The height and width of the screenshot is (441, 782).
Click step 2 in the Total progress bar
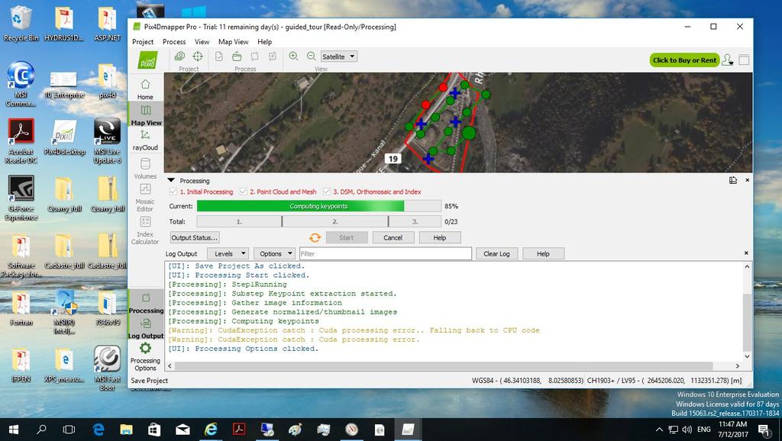pyautogui.click(x=335, y=221)
